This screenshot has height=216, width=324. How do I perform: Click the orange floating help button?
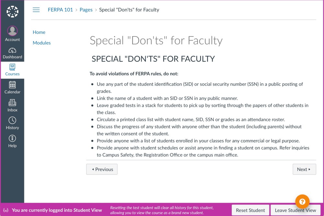click(x=302, y=201)
